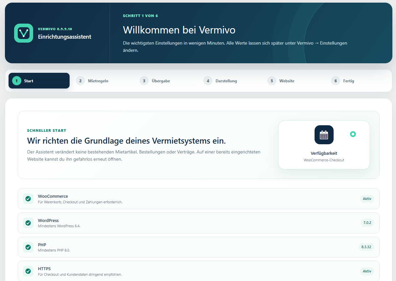Click step number 4 circle
Viewport: 396px width, 281px height.
(208, 81)
